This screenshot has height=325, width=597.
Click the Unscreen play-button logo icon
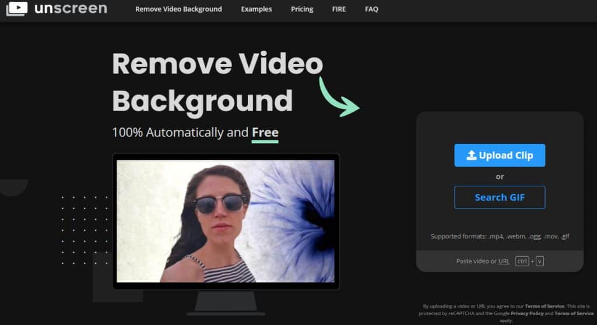pos(16,8)
